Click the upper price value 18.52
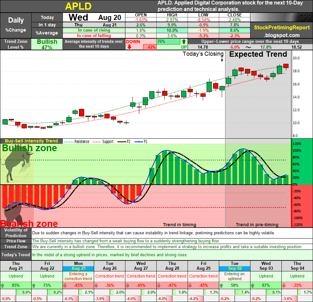 coord(297,47)
